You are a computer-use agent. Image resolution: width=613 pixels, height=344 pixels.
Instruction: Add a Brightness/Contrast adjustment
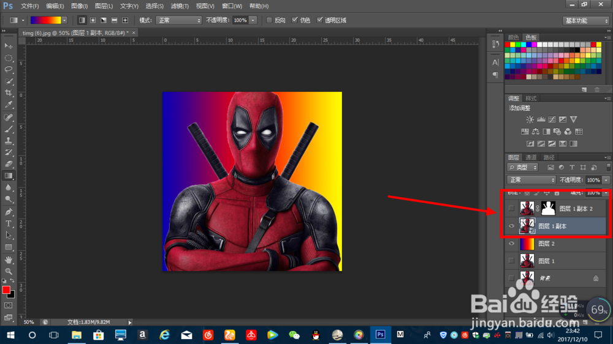[530, 119]
